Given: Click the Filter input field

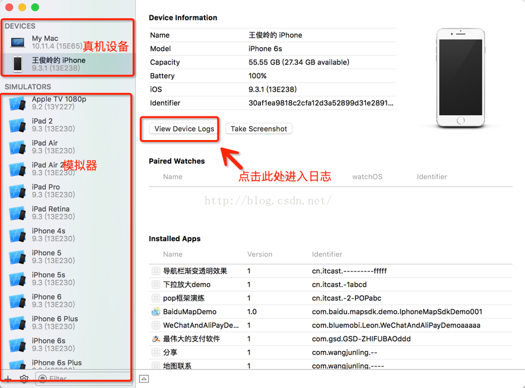Looking at the screenshot, I should point(83,379).
